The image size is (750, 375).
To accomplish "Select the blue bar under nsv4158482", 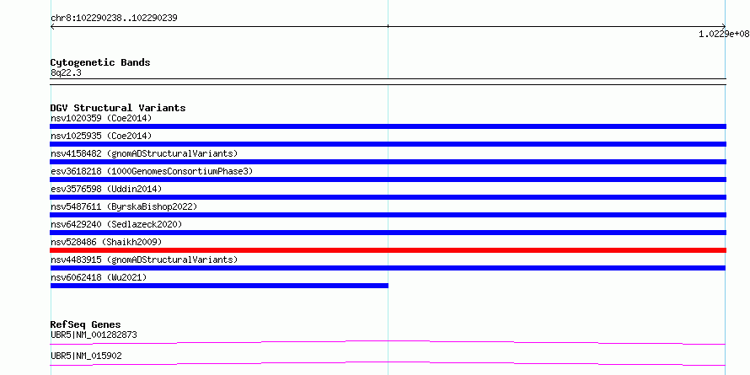I will (x=388, y=162).
